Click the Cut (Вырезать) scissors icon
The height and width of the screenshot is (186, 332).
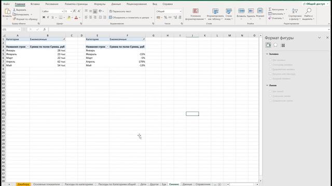[14, 10]
